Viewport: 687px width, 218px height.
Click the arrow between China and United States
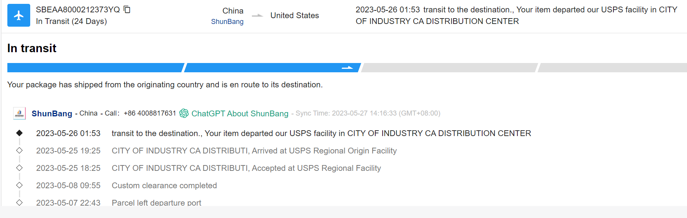point(257,16)
